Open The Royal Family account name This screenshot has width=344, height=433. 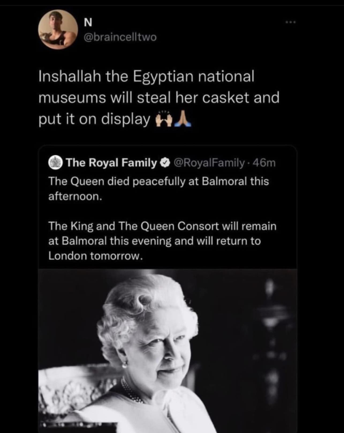click(111, 163)
